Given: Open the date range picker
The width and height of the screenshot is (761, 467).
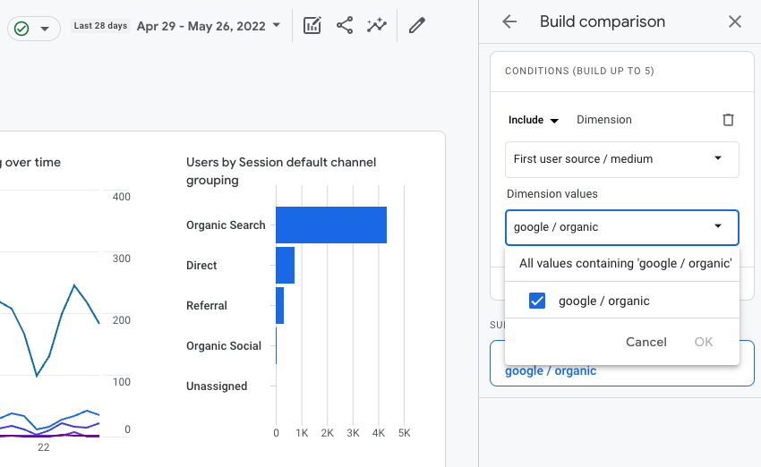Looking at the screenshot, I should [x=209, y=26].
